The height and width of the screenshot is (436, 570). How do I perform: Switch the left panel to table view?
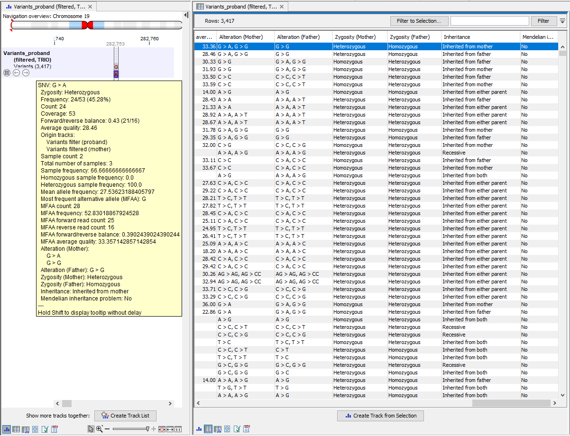[x=16, y=429]
